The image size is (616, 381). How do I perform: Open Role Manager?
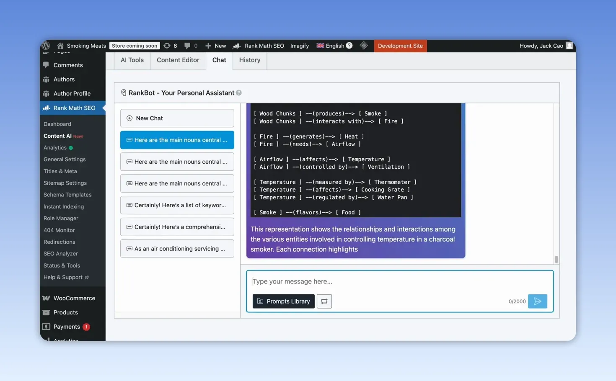pyautogui.click(x=61, y=218)
